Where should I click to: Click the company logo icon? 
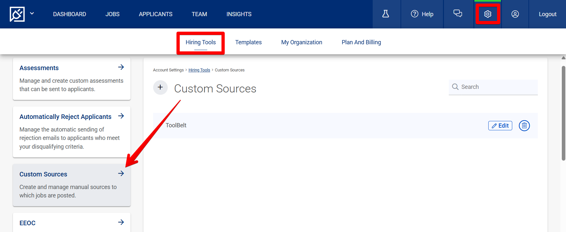click(x=17, y=14)
